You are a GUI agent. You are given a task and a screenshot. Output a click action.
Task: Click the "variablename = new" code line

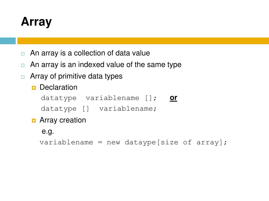(x=133, y=142)
